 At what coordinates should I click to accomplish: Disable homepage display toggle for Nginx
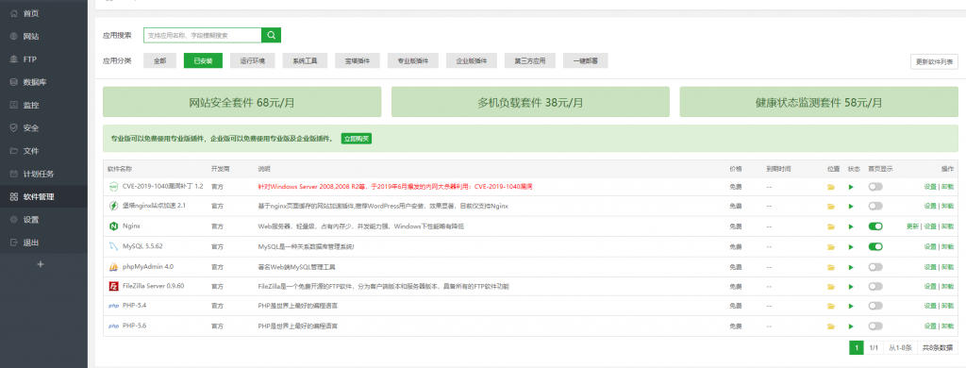tap(874, 226)
